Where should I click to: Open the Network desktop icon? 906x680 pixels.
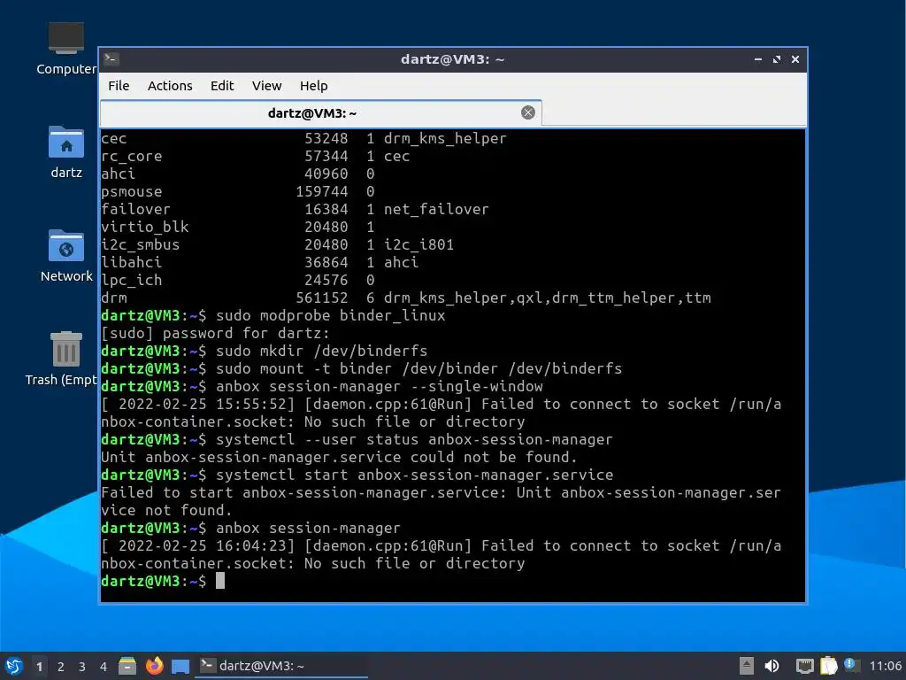[65, 256]
